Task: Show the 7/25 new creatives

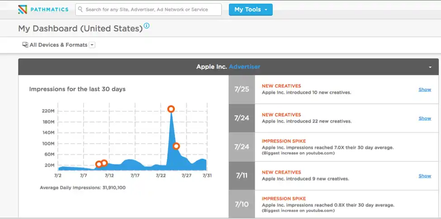Action: point(425,90)
